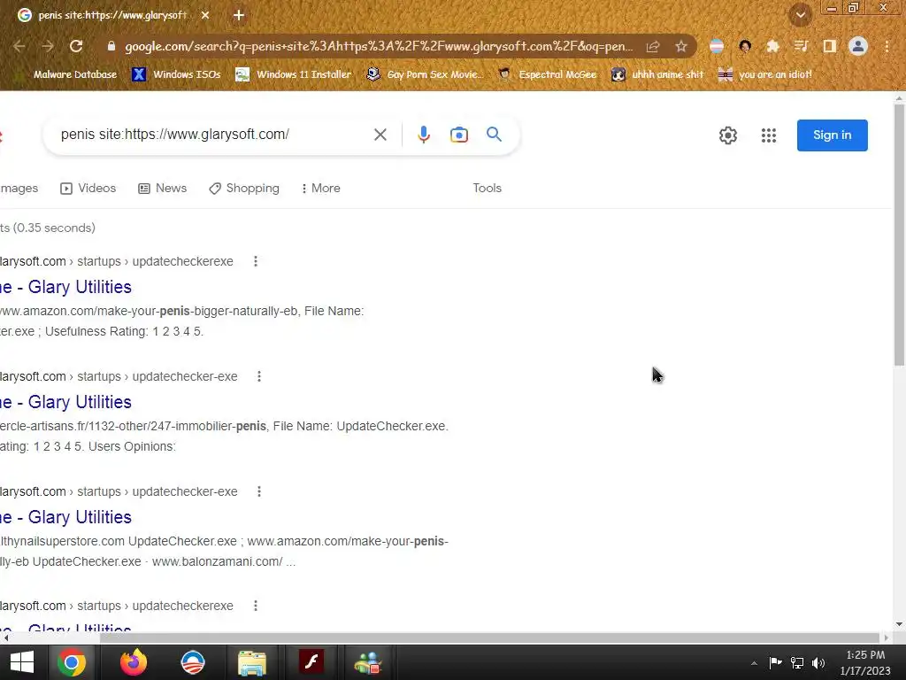Viewport: 906px width, 680px height.
Task: Open options for the balonzamani result
Action: [259, 491]
